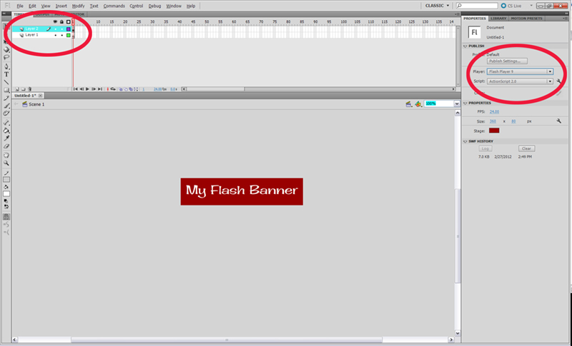This screenshot has height=346, width=572.
Task: Select the Zoom magnifier tool
Action: pyautogui.click(x=6, y=163)
